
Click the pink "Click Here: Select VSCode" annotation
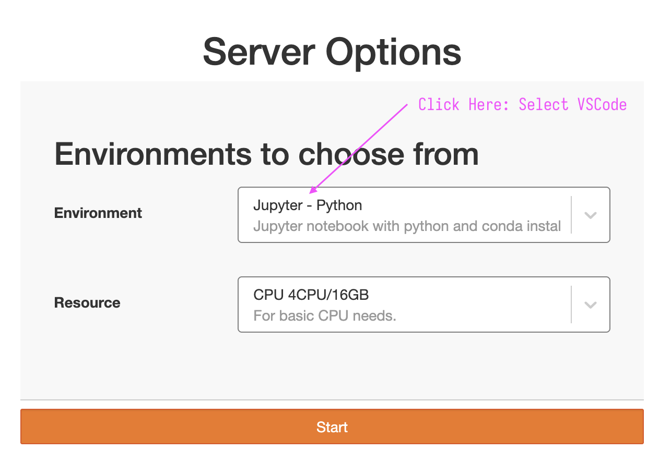pos(522,105)
